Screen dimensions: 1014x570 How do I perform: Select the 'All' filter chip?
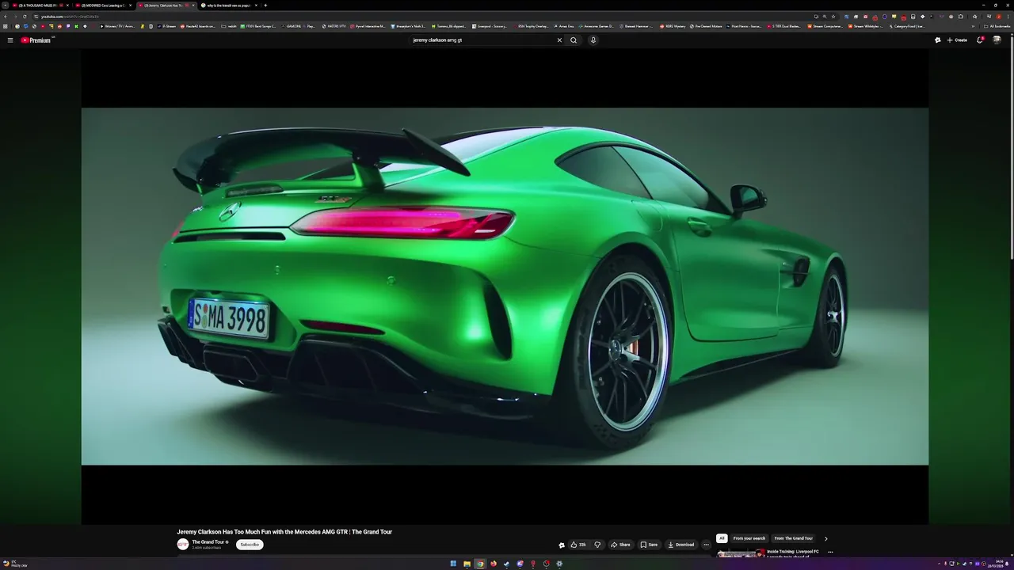tap(722, 538)
